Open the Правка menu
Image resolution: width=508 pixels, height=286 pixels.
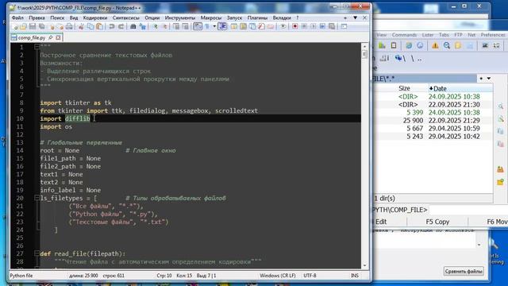[x=37, y=17]
